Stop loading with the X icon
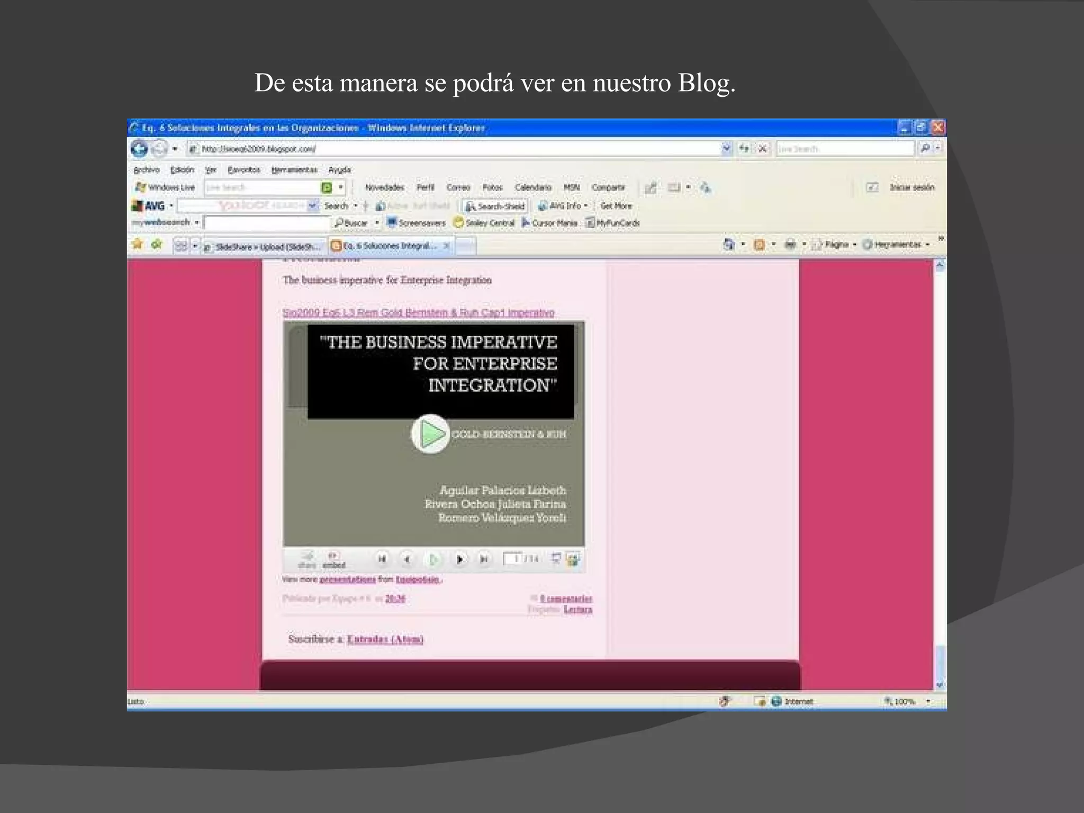Screen dimensions: 1084x813 (762, 149)
